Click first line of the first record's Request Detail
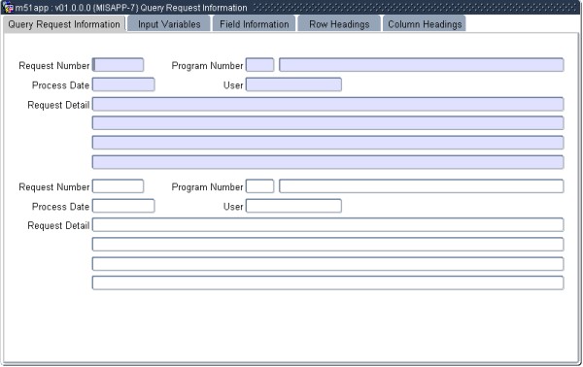 [x=328, y=105]
